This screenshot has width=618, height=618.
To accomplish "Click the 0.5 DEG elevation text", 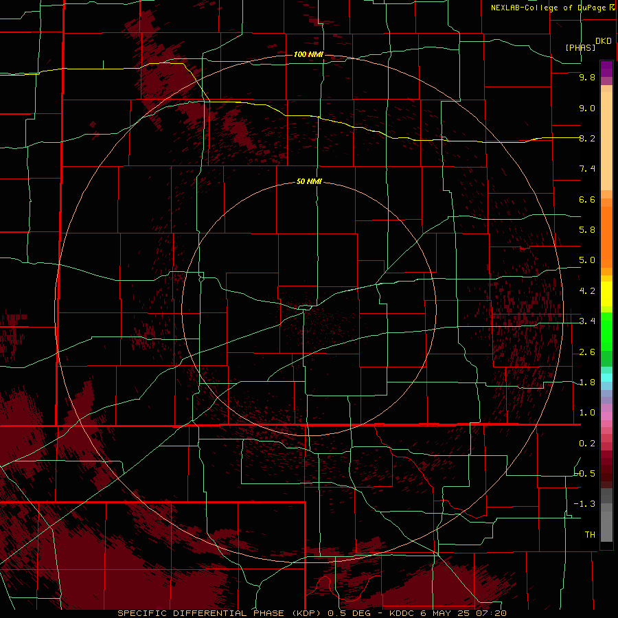I will pyautogui.click(x=348, y=613).
